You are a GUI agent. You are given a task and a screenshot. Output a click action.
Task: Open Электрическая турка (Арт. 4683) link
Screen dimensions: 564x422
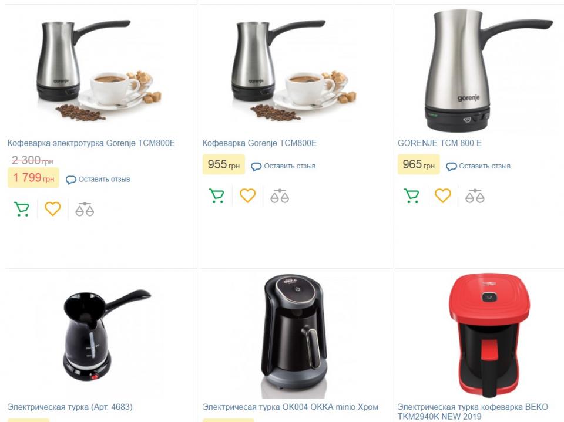[x=70, y=407]
